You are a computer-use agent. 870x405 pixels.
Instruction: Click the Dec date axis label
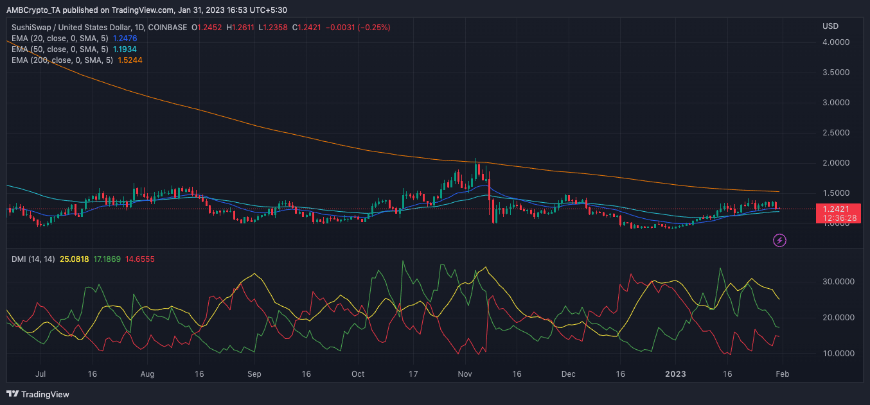568,374
